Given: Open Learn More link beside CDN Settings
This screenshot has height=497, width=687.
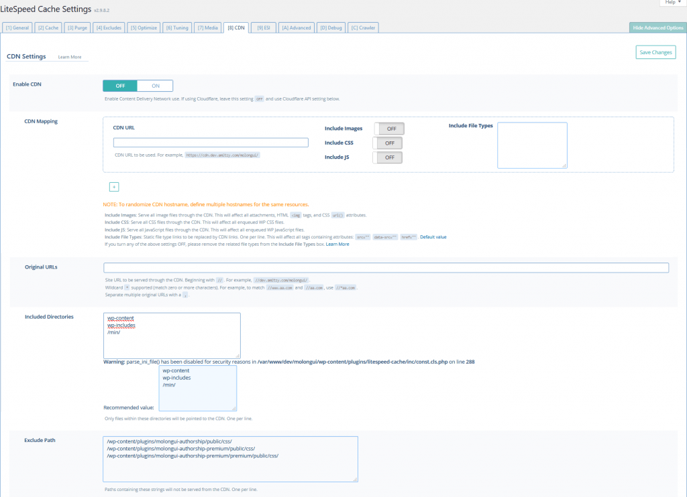Looking at the screenshot, I should pos(70,57).
